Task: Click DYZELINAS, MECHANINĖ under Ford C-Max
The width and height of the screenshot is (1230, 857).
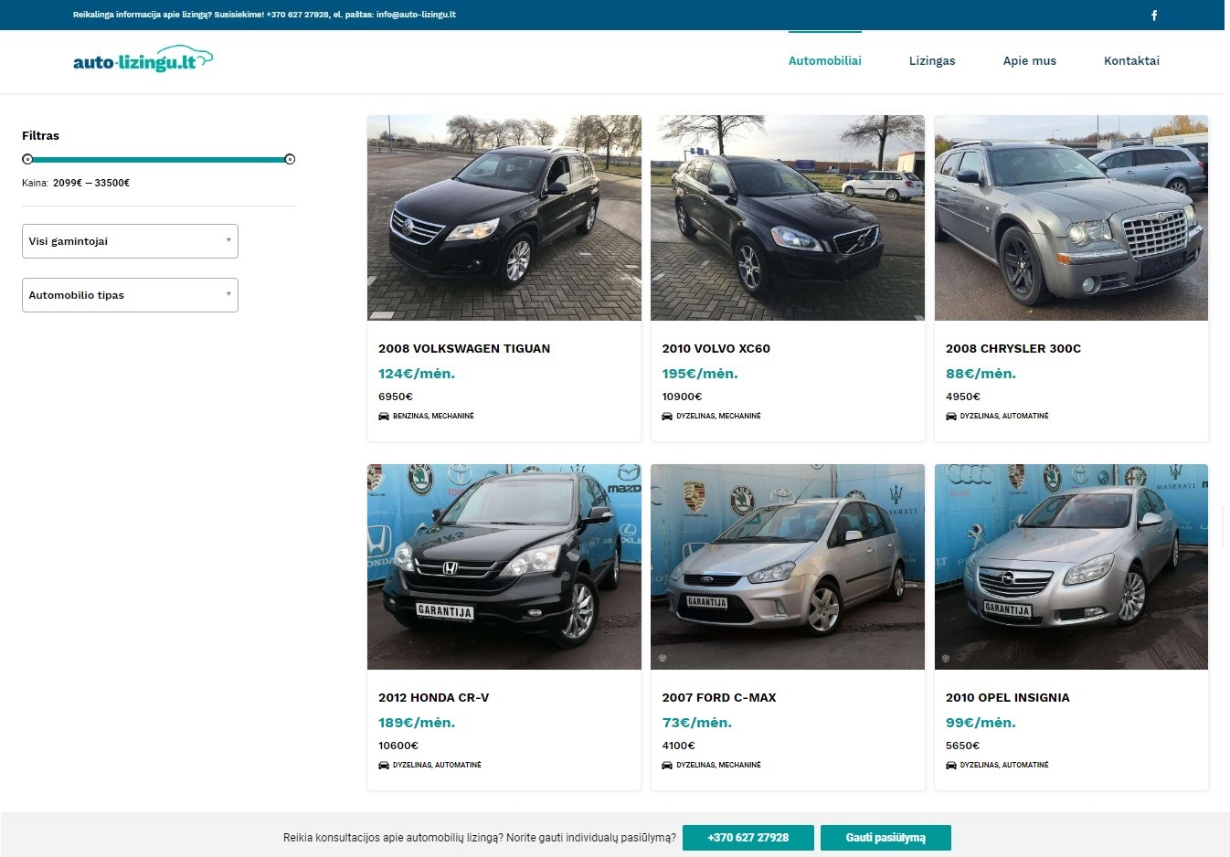Action: [x=718, y=765]
